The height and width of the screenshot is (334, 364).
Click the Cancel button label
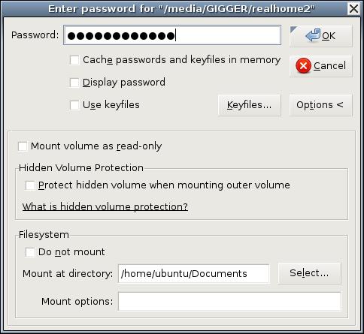[329, 66]
